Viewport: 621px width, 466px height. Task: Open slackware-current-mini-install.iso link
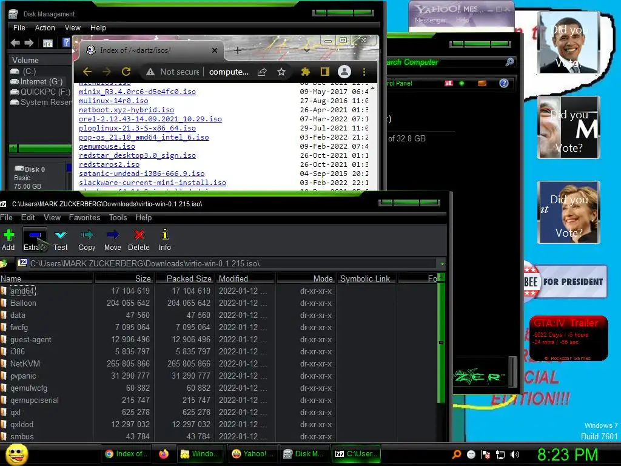(x=152, y=183)
